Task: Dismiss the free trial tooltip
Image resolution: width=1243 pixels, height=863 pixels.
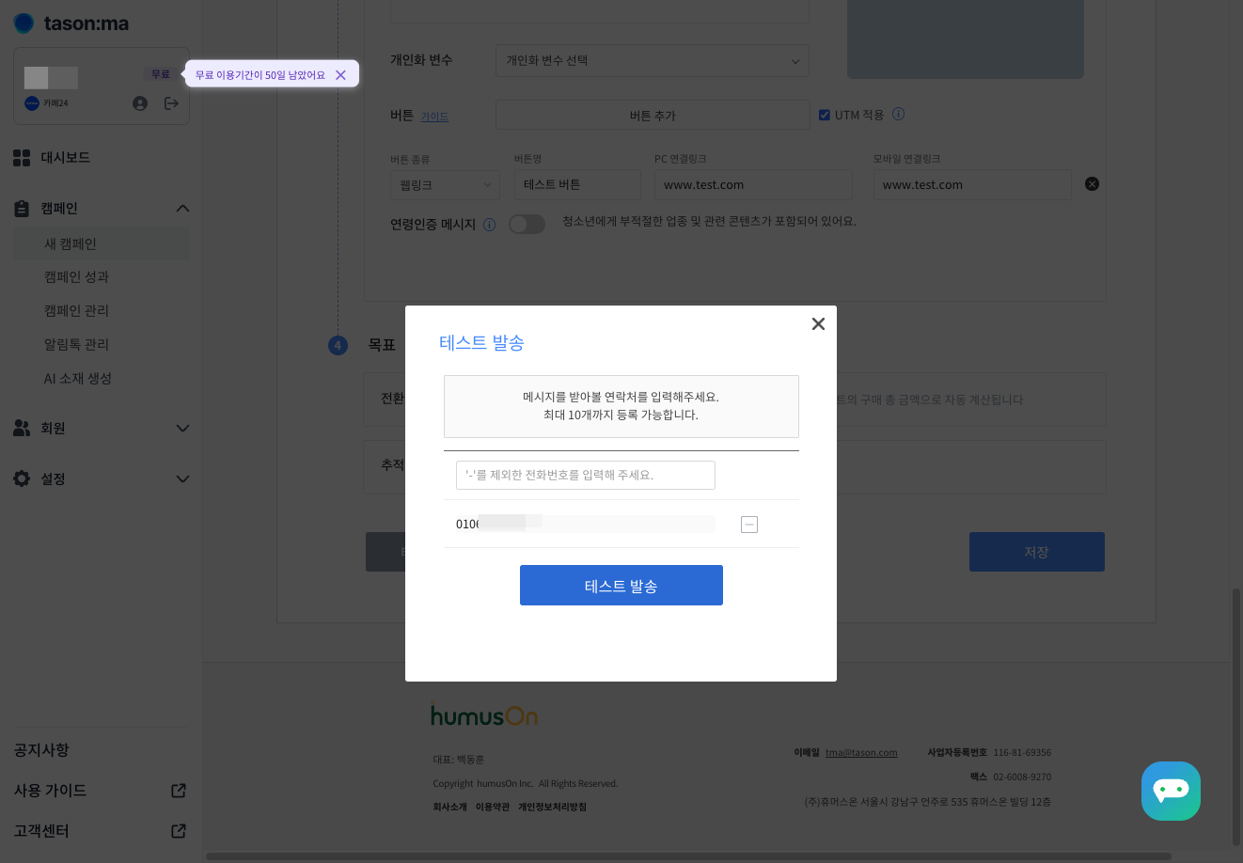Action: [340, 75]
